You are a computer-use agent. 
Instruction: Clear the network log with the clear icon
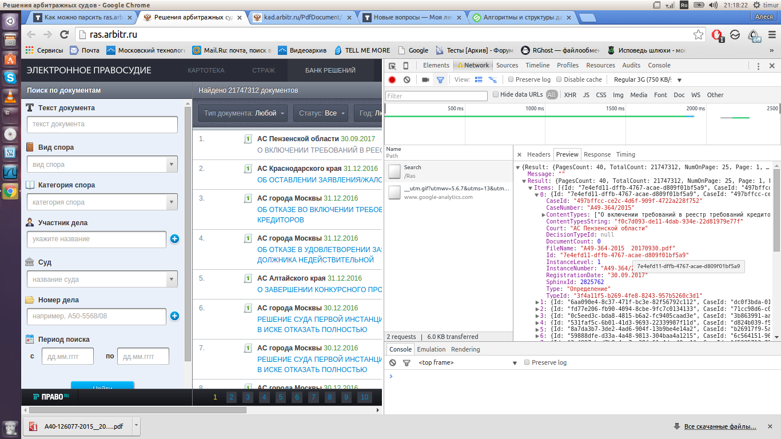coord(407,80)
